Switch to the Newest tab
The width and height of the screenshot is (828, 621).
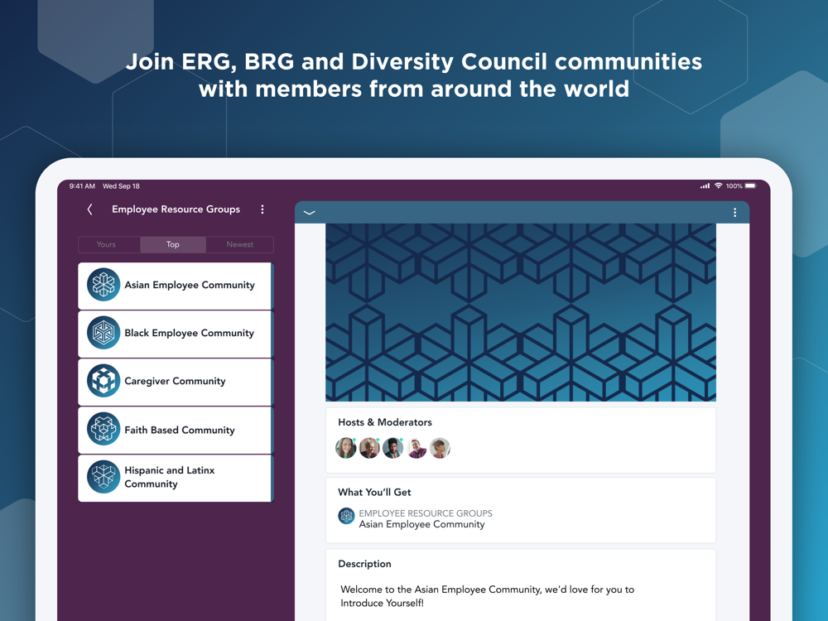pos(240,244)
